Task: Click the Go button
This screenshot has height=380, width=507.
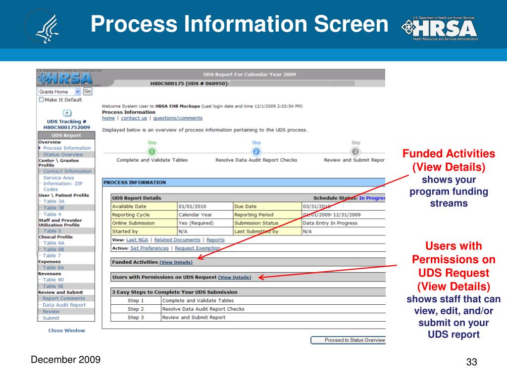Action: point(88,92)
